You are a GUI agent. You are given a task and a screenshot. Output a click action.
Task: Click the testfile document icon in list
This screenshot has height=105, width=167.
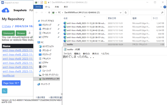tap(65, 44)
